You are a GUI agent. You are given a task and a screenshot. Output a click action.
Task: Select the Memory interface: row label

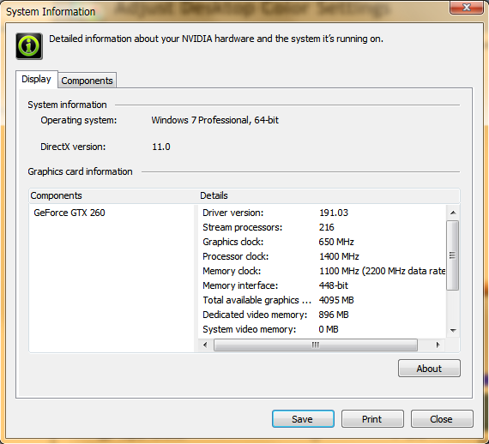240,285
